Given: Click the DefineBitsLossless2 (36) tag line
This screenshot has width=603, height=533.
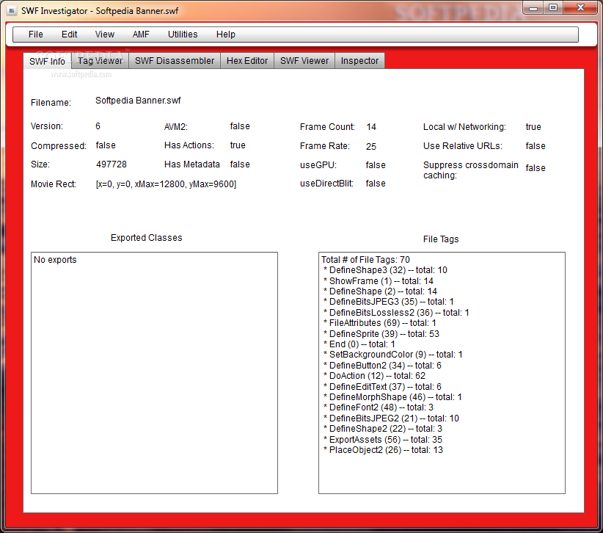Looking at the screenshot, I should [x=396, y=313].
